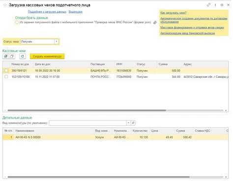
Task: Open the vertical dots more menu
Action: click(x=215, y=5)
